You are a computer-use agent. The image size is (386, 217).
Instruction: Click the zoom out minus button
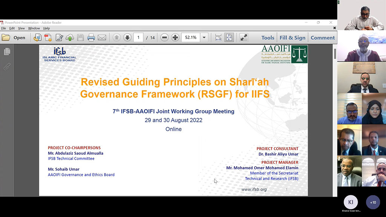164,37
